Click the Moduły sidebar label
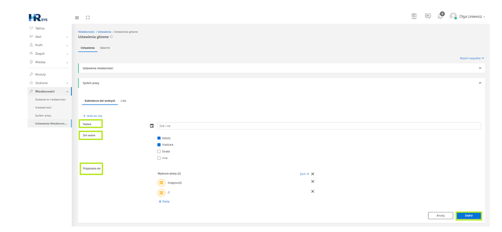The image size is (502, 232). [41, 74]
